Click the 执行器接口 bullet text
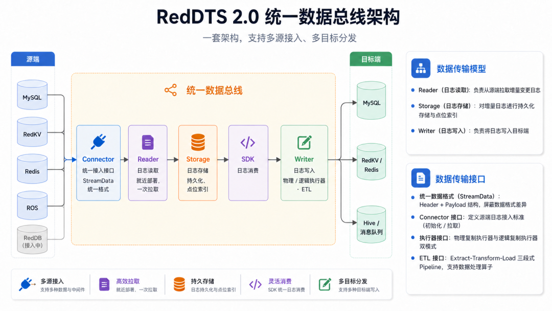This screenshot has width=552, height=311. click(478, 242)
